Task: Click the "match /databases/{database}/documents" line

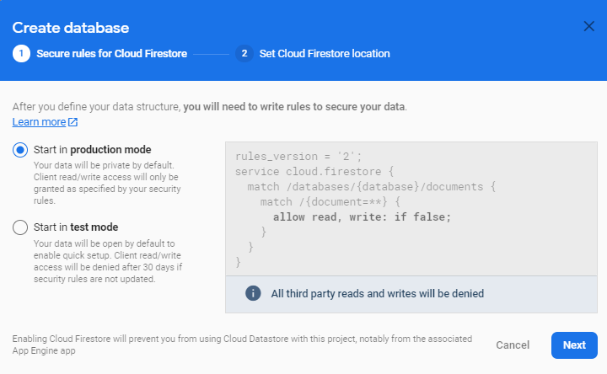Action: [372, 186]
